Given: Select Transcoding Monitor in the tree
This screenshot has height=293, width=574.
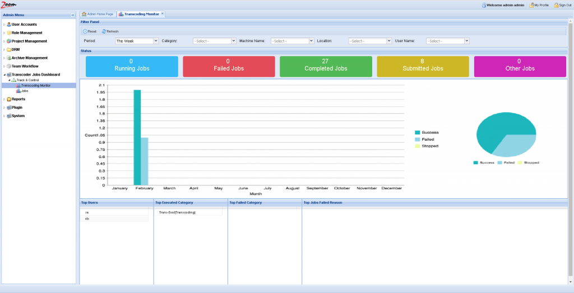Looking at the screenshot, I should (36, 86).
